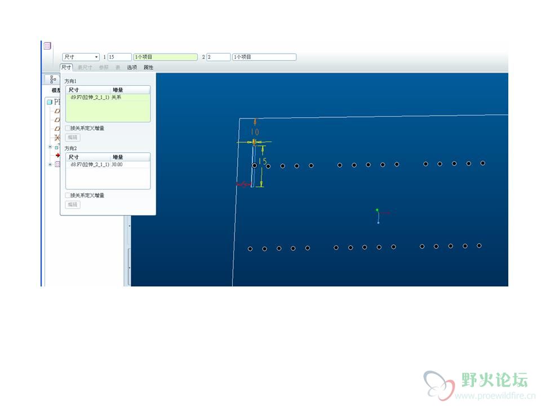Toggle 按关系定义增量 checkbox under 方向1
Image resolution: width=541 pixels, height=406 pixels.
pos(68,128)
